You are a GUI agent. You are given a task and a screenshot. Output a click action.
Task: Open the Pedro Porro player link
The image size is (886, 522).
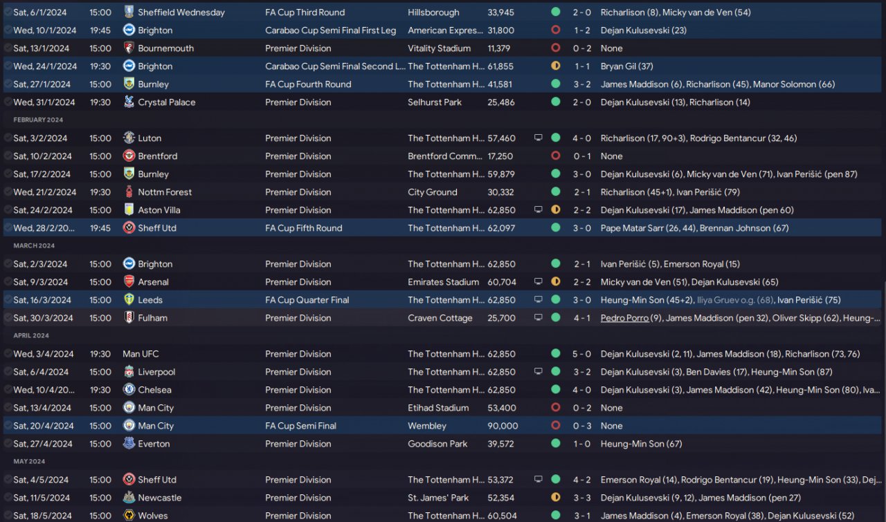(624, 318)
